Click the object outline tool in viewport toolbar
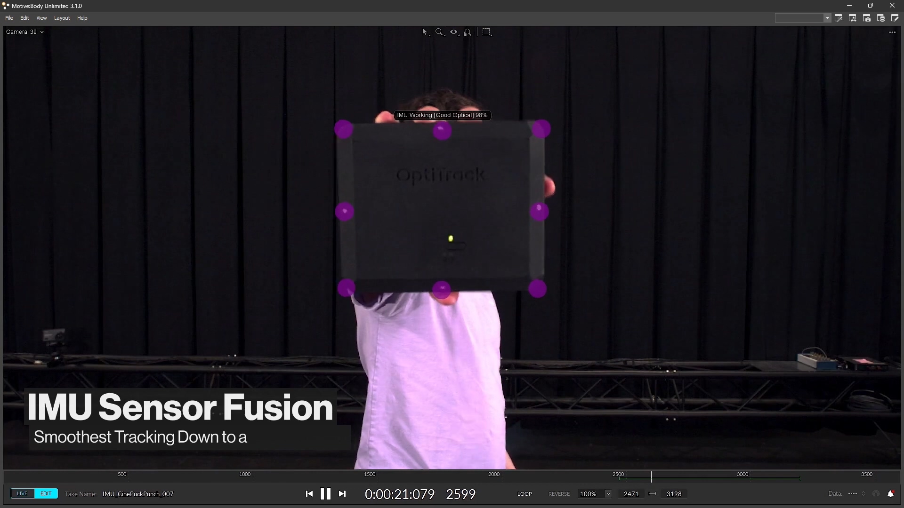The width and height of the screenshot is (904, 508). (468, 32)
